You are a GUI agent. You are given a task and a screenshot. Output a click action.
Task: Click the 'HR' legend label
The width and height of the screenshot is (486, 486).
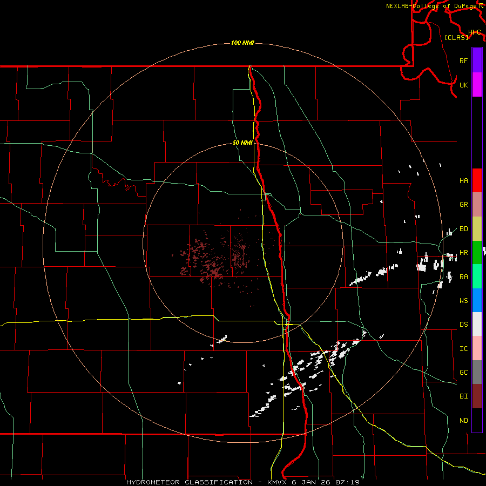coord(464,253)
